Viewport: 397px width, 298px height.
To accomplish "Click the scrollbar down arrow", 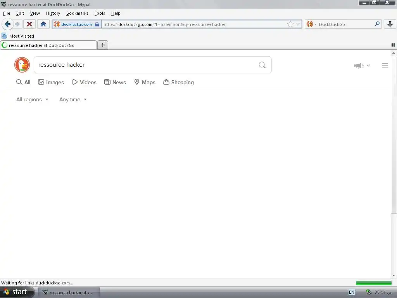I will 394,275.
